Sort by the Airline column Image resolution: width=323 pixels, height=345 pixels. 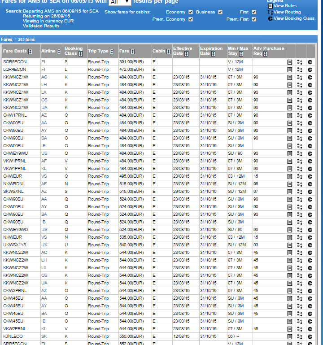pyautogui.click(x=59, y=52)
